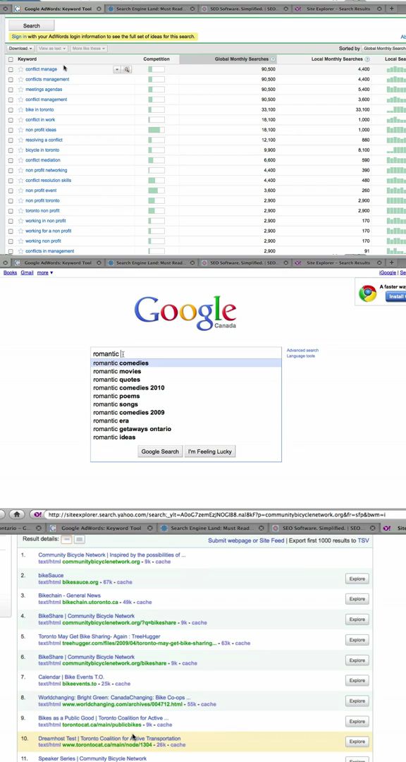The width and height of the screenshot is (406, 762).
Task: Star the "conflict manage" keyword
Action: 20,69
